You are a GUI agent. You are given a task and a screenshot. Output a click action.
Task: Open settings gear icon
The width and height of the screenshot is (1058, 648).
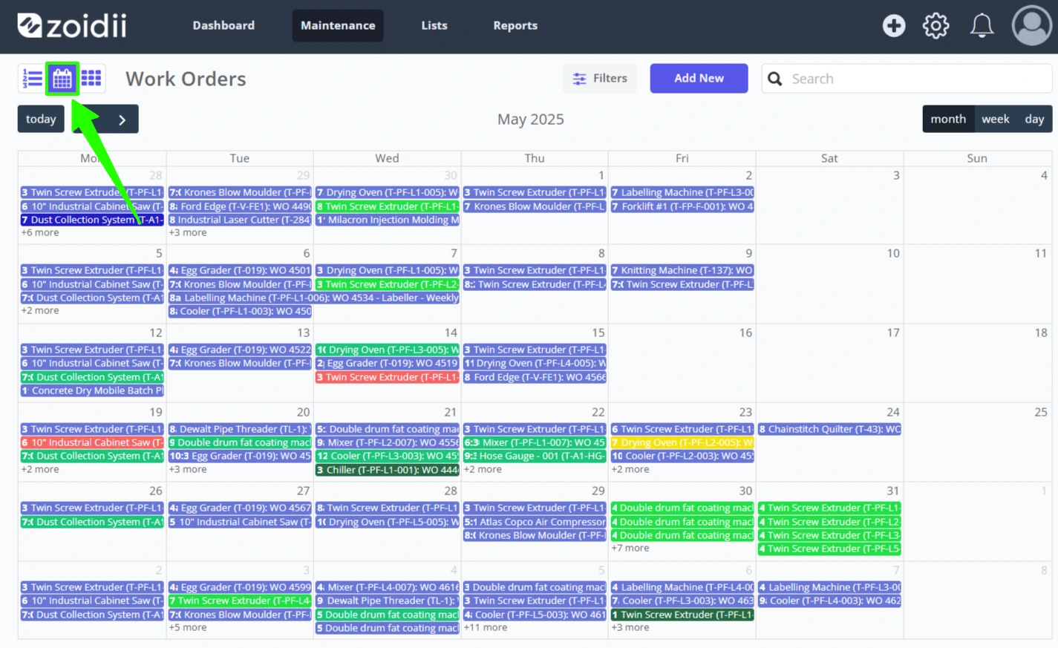[935, 26]
